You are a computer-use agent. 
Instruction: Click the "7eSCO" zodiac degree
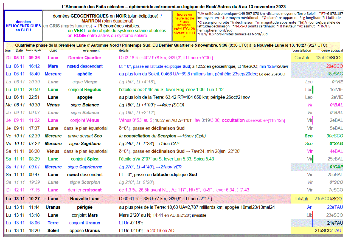coord(336,190)
